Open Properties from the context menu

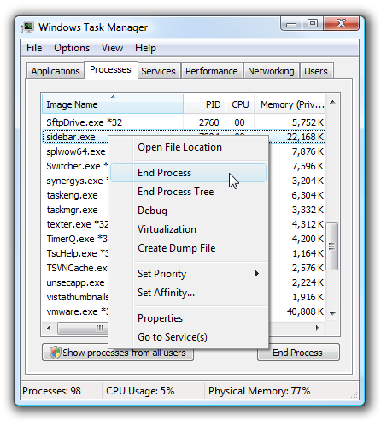188,318
